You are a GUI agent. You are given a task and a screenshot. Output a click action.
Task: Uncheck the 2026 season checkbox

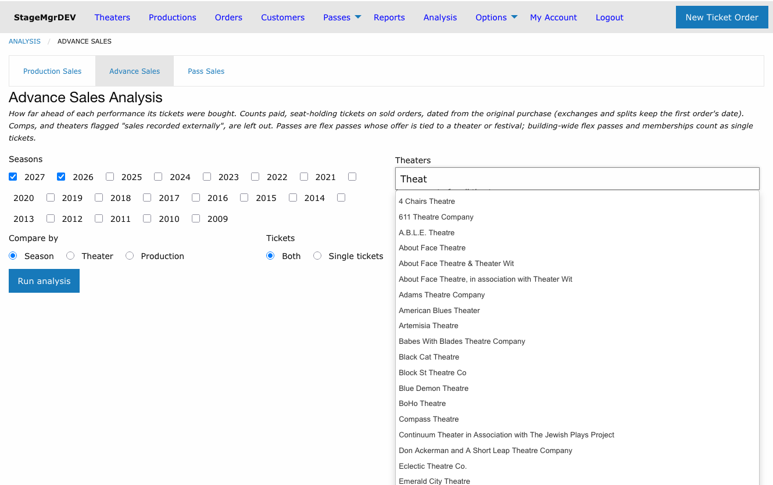click(61, 177)
